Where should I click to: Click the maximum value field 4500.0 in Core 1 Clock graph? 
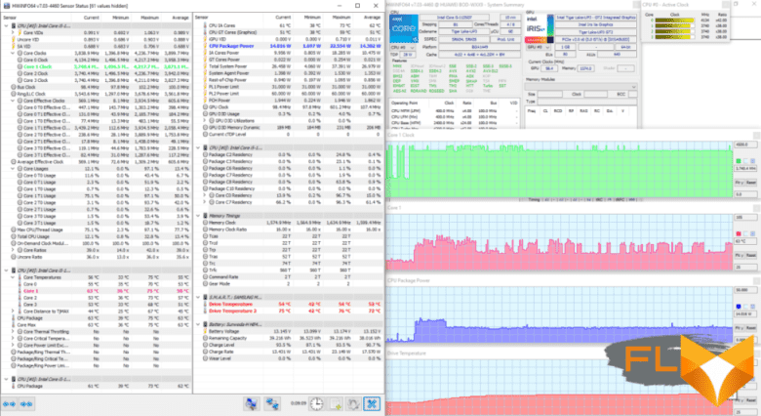tap(745, 145)
